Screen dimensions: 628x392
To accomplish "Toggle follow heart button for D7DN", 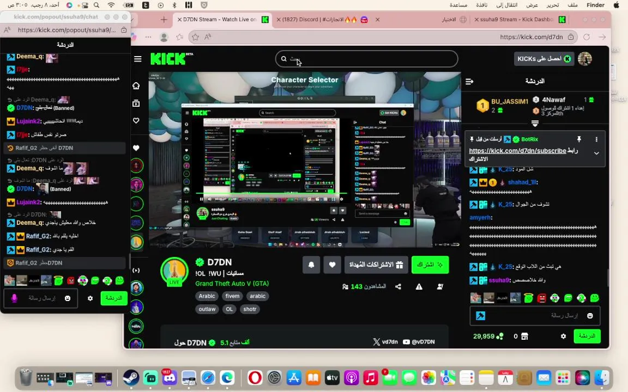I will coord(332,265).
